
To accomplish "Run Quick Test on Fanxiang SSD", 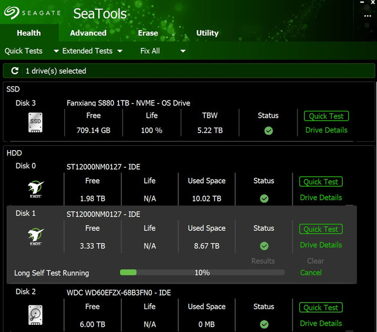I will pos(326,116).
